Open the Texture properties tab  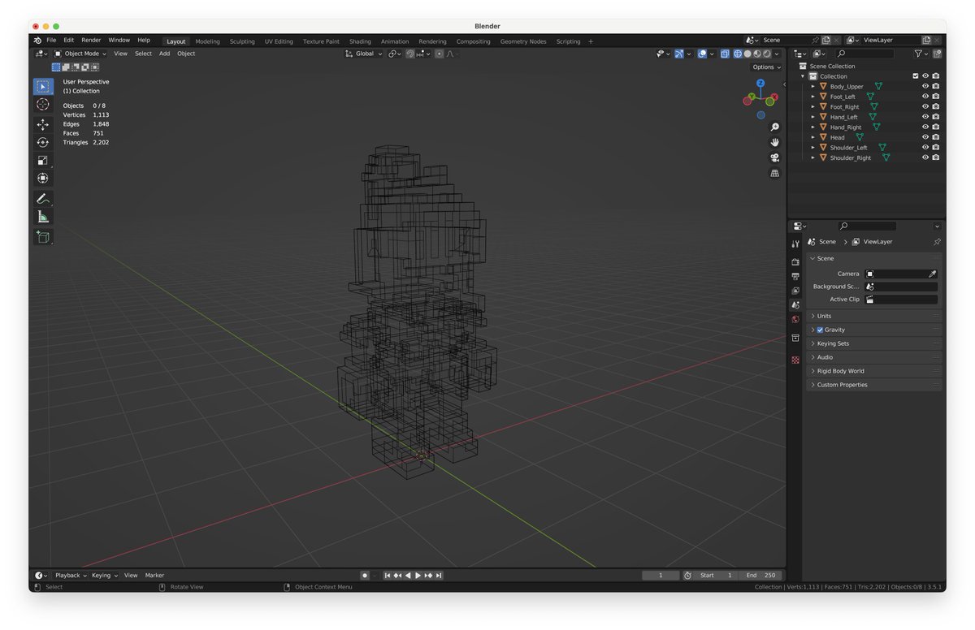tap(795, 360)
